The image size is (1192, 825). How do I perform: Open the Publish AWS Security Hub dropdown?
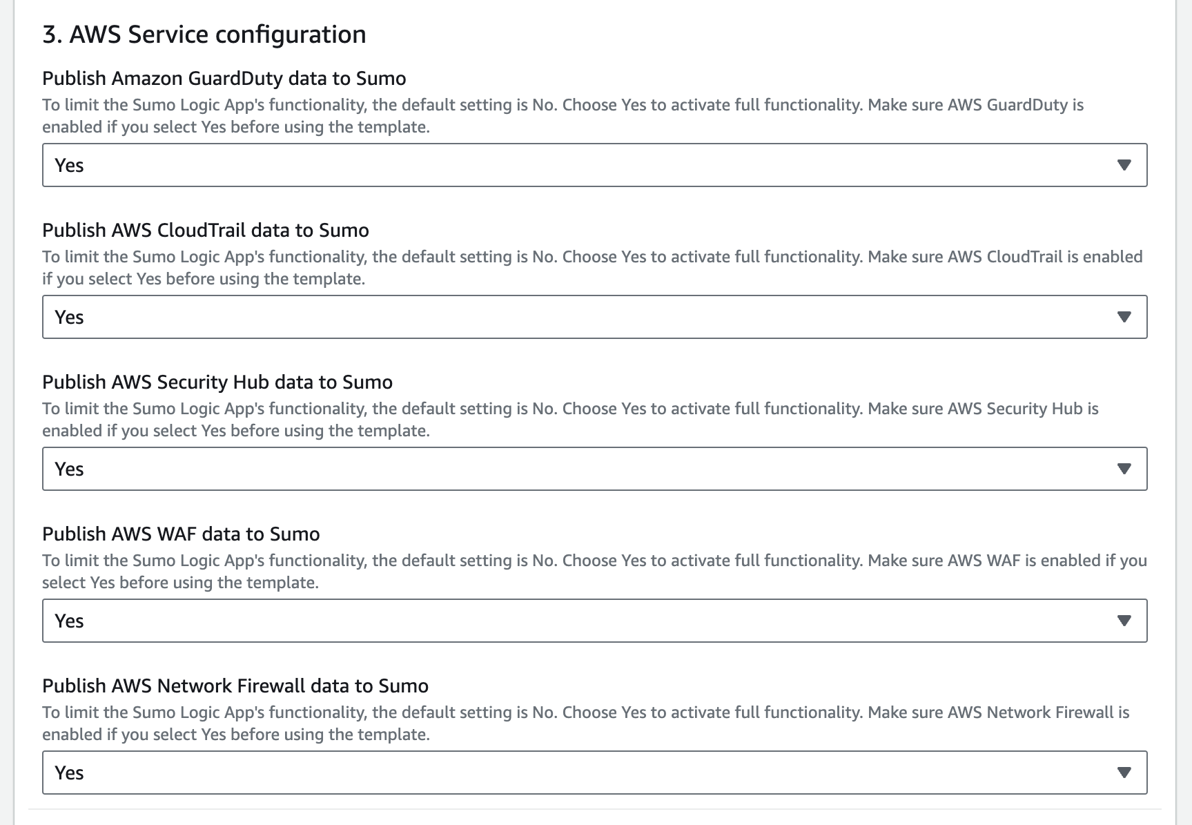(594, 469)
